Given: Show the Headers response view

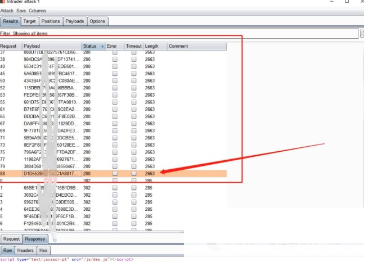Looking at the screenshot, I should click(x=25, y=251).
